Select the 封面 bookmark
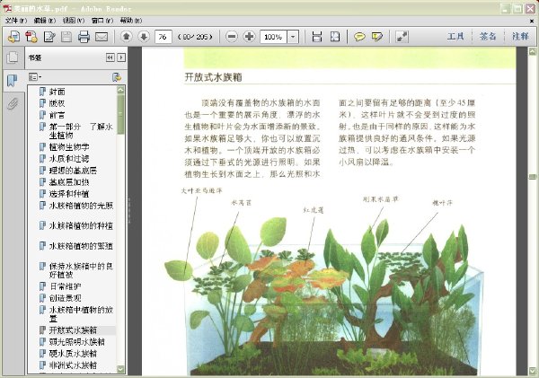Screen dimensions: 539x378 coord(57,92)
